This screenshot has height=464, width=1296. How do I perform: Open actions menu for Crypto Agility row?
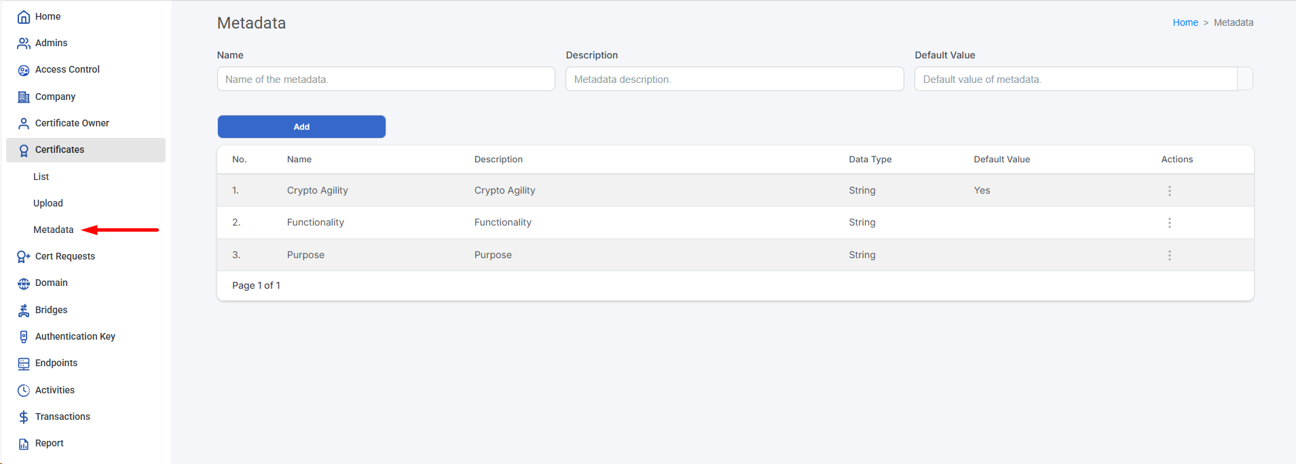coord(1169,191)
